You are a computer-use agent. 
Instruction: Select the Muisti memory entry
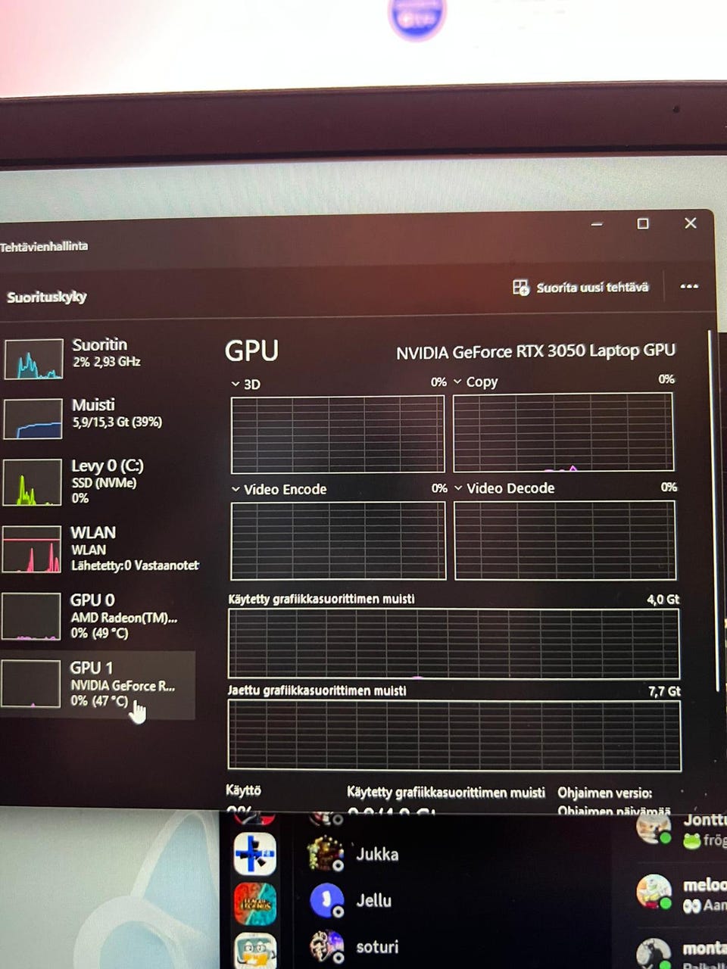click(98, 418)
